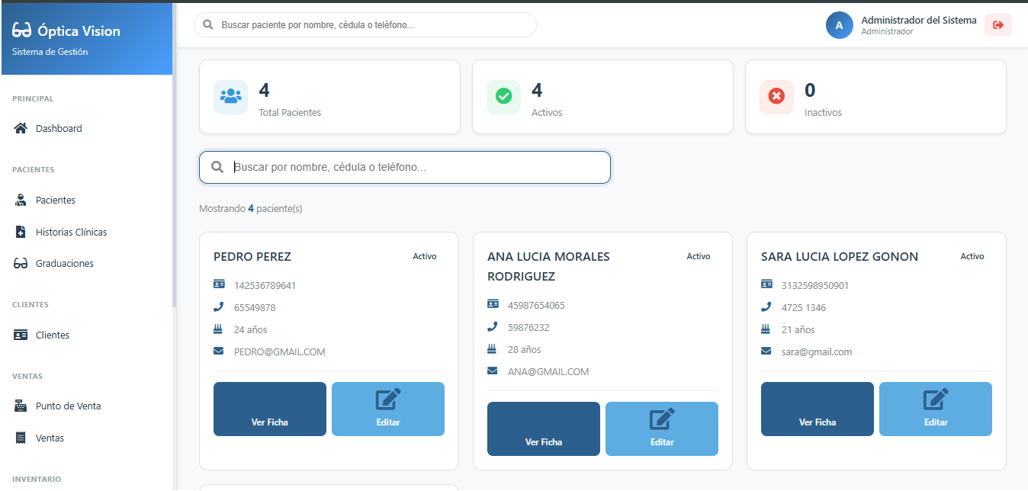Click the phone icon on Sara Lucia's card
Screen dimensions: 1028x491
click(x=766, y=307)
